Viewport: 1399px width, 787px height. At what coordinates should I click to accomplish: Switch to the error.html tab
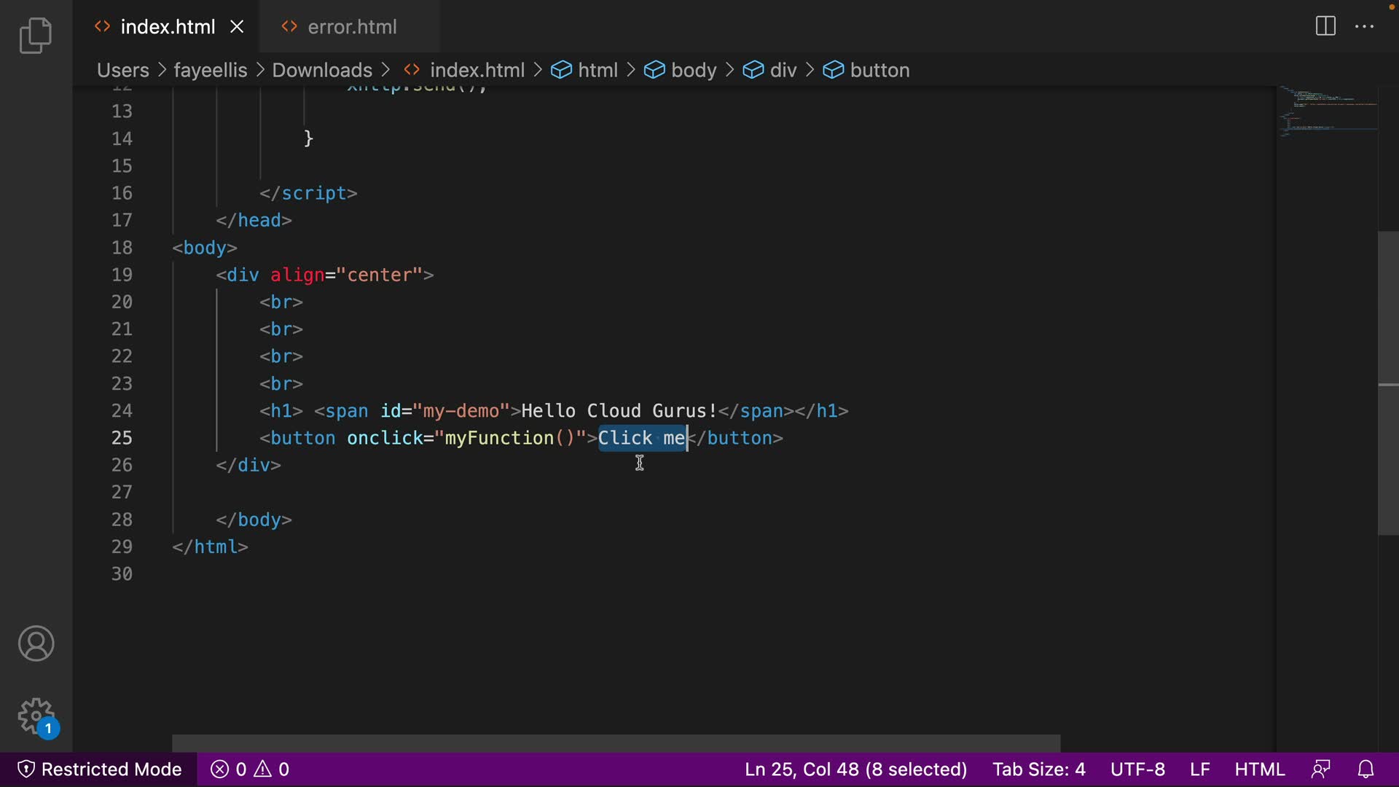pyautogui.click(x=351, y=27)
